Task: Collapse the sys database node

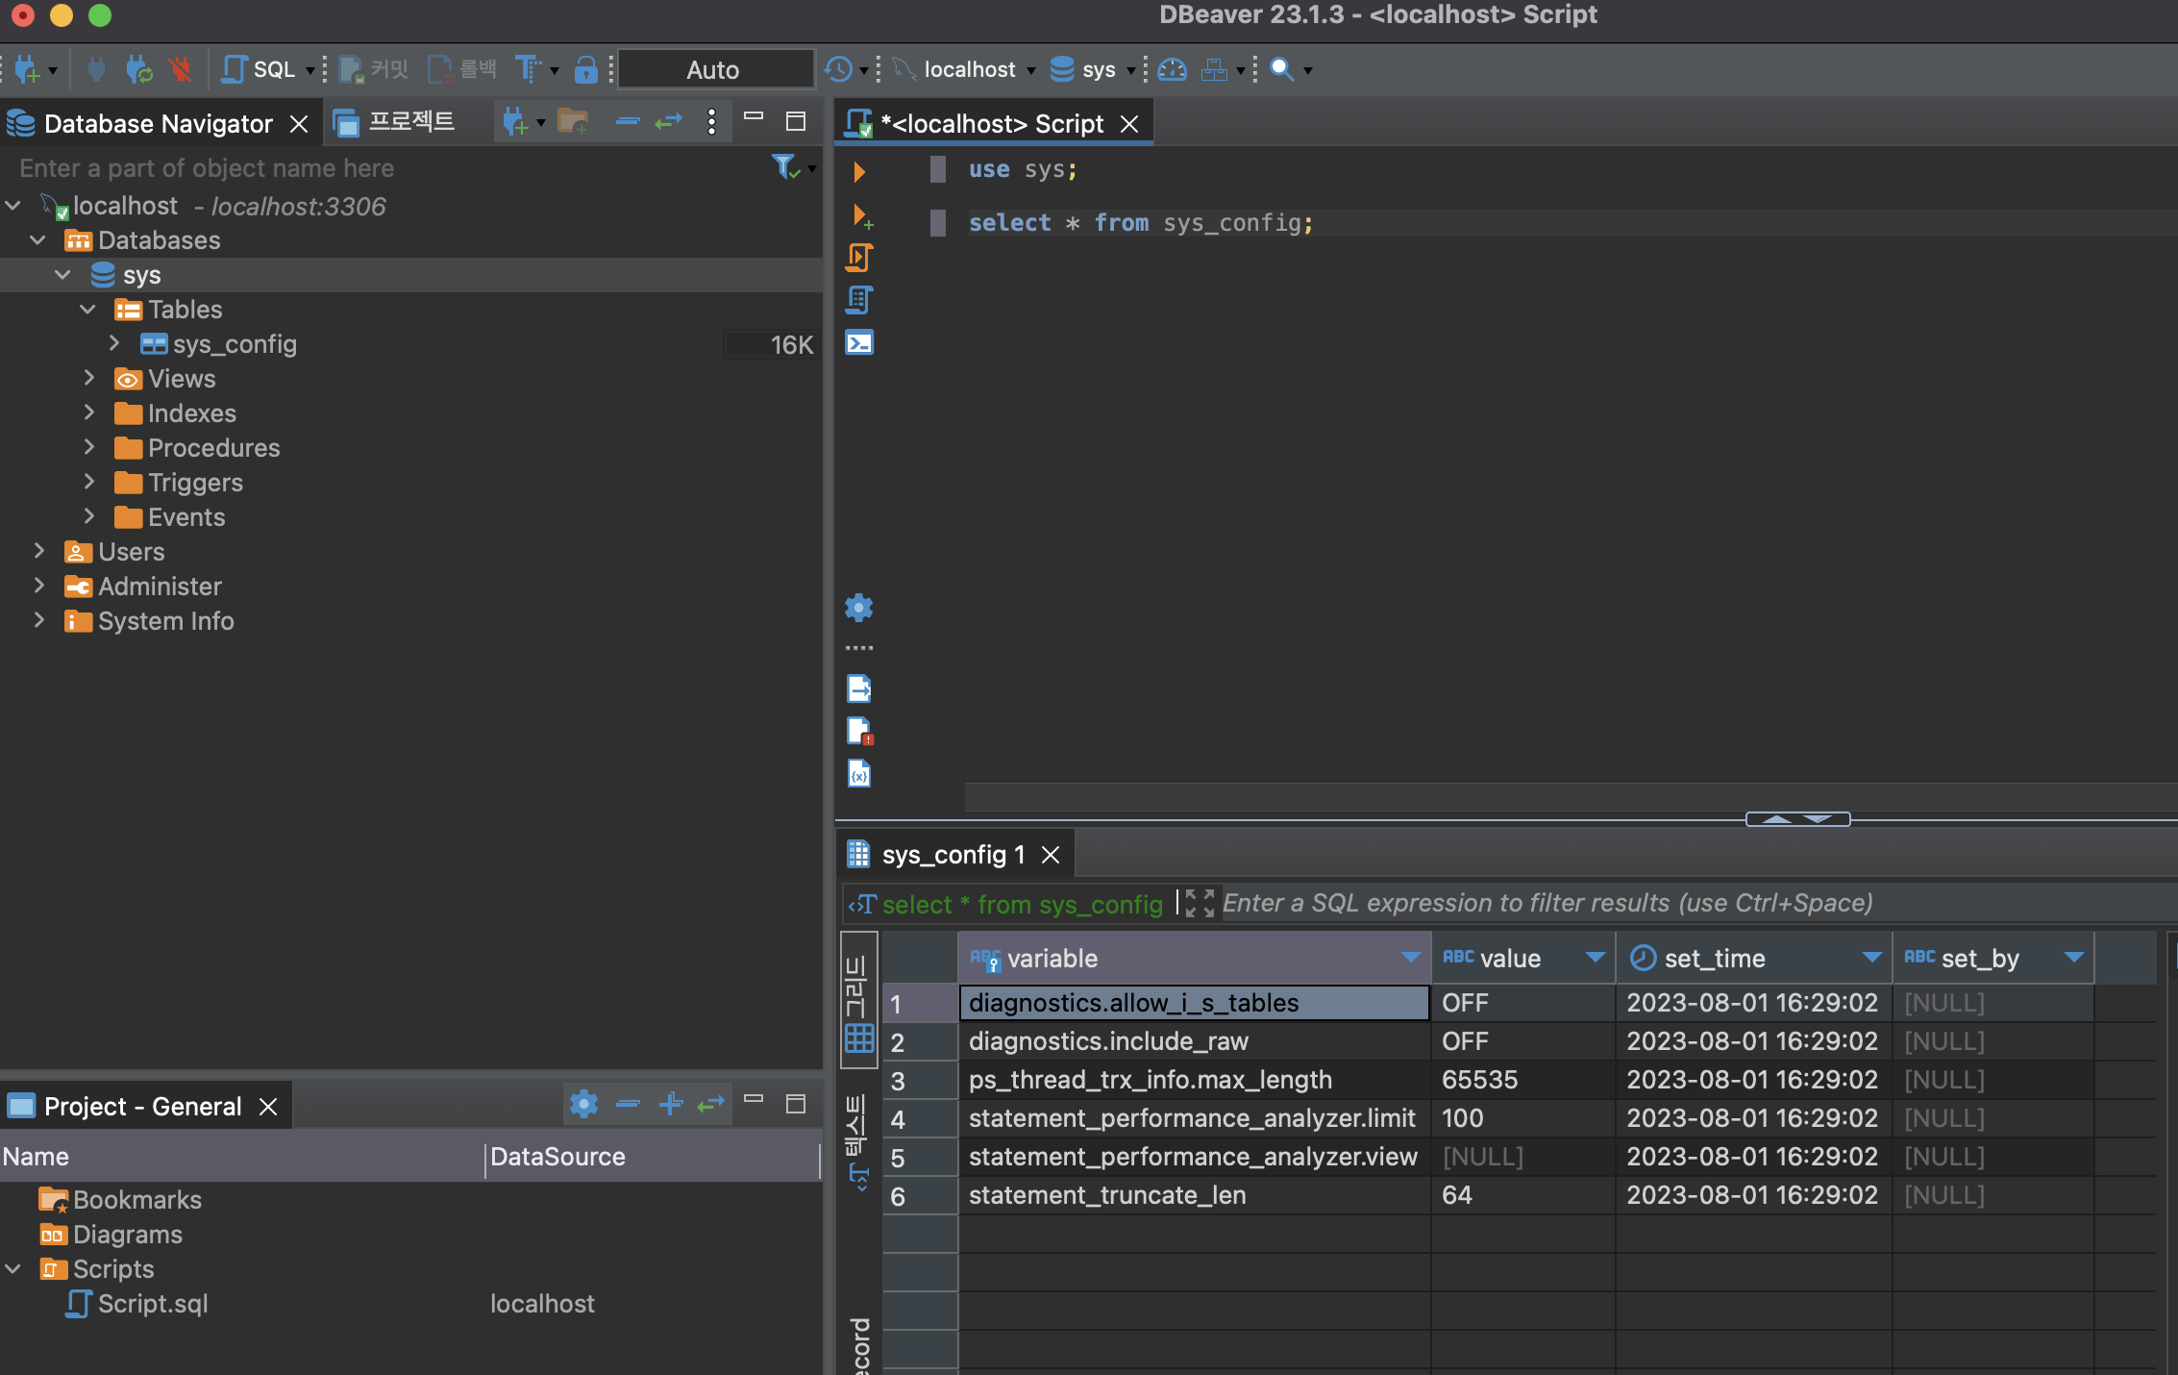Action: point(62,275)
